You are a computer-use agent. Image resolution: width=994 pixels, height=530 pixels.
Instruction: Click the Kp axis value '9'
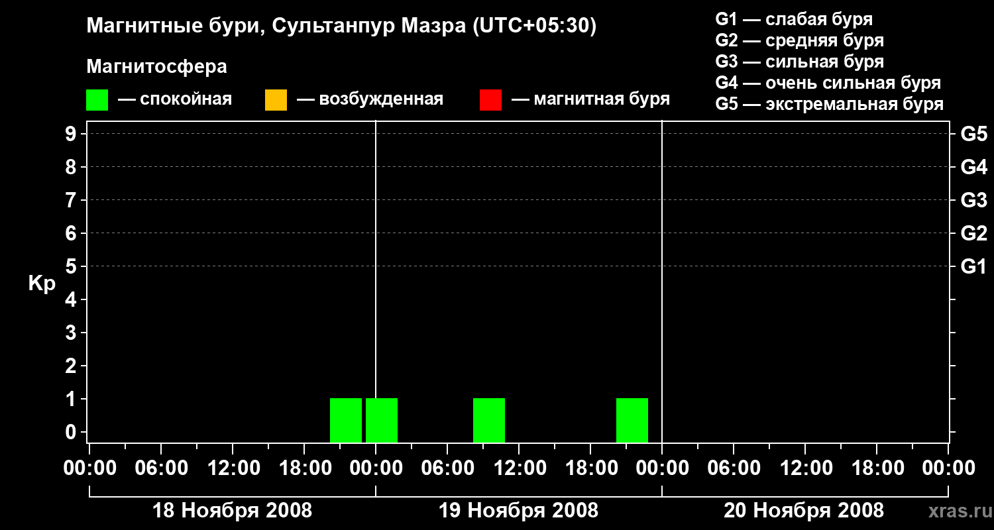click(72, 134)
